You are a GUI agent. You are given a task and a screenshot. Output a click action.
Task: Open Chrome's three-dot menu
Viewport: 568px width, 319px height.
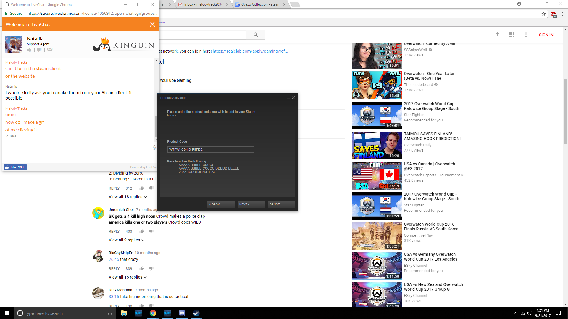(x=563, y=14)
